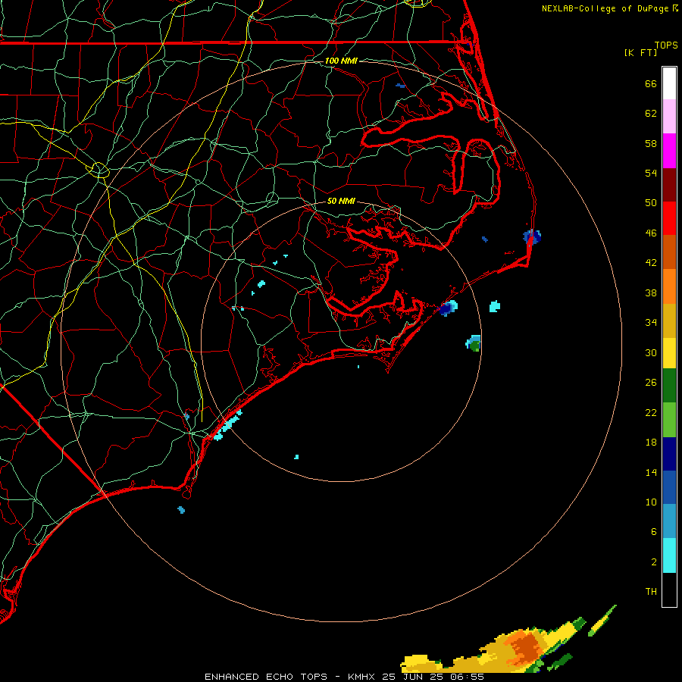The height and width of the screenshot is (682, 682).
Task: Click the cyan legend swatch
Action: tap(669, 555)
